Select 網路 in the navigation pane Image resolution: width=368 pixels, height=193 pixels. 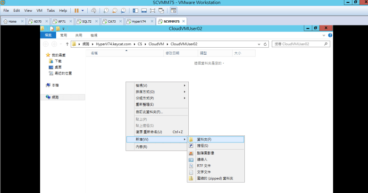tap(55, 97)
